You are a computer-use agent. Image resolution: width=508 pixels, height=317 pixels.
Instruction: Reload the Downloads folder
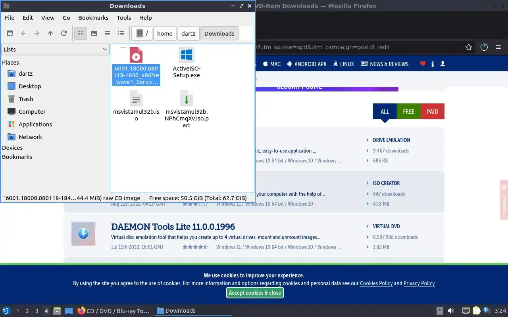(x=64, y=34)
